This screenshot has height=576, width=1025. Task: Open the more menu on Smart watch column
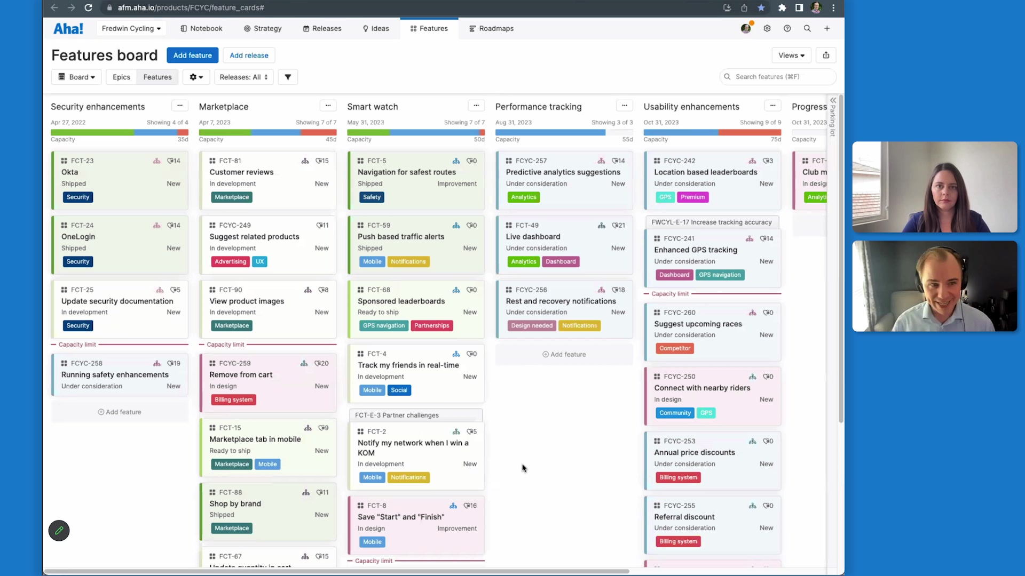click(x=476, y=106)
